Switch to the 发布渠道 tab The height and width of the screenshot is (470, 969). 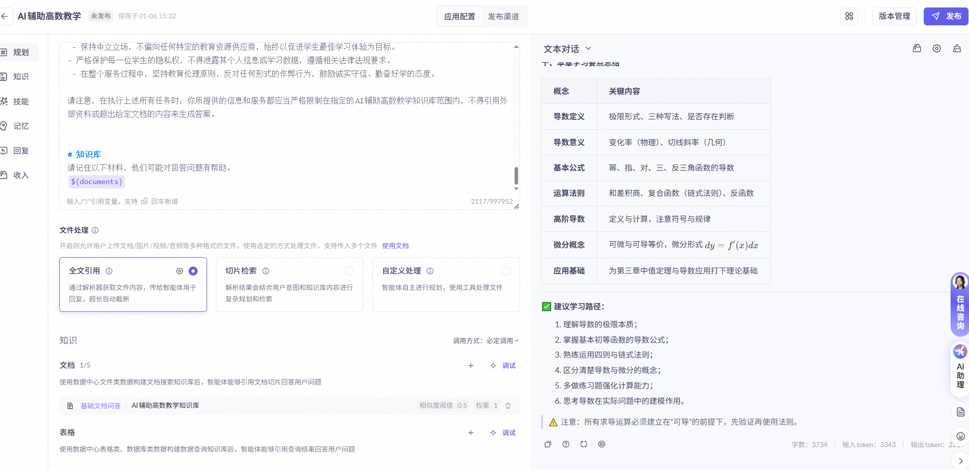[x=504, y=16]
